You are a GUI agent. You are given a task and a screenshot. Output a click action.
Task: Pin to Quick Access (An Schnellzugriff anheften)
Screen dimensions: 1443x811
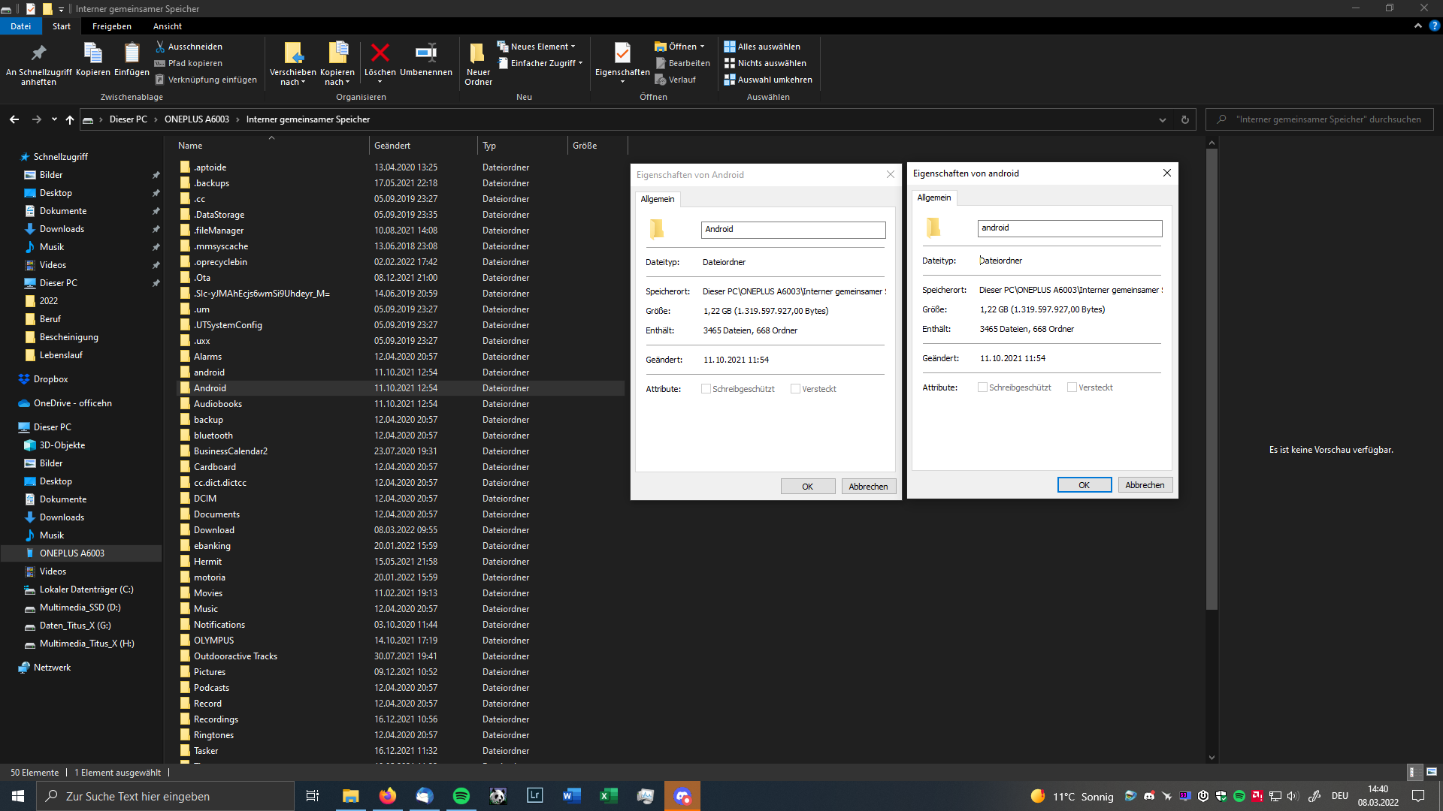(x=38, y=63)
